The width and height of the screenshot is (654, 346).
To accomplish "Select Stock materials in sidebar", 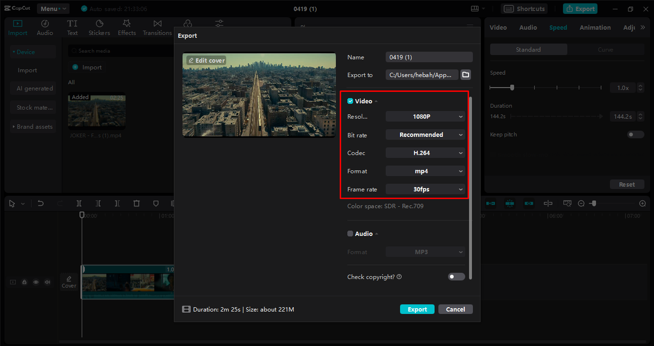I will coord(33,108).
